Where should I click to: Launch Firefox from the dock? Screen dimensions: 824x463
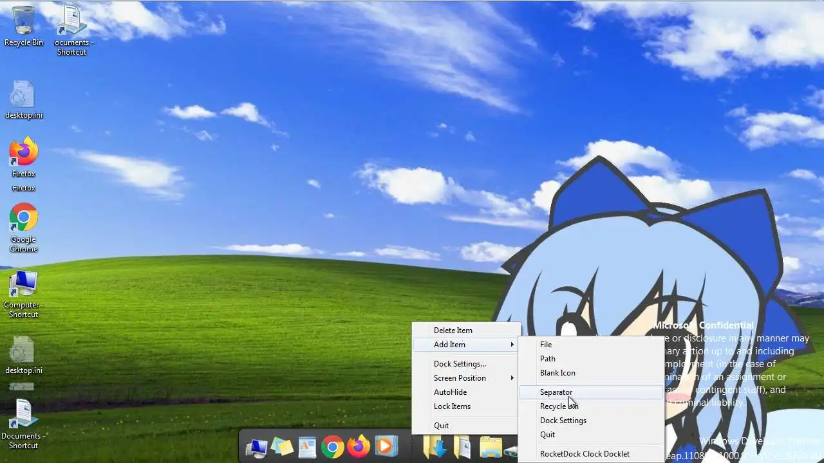[x=358, y=446]
